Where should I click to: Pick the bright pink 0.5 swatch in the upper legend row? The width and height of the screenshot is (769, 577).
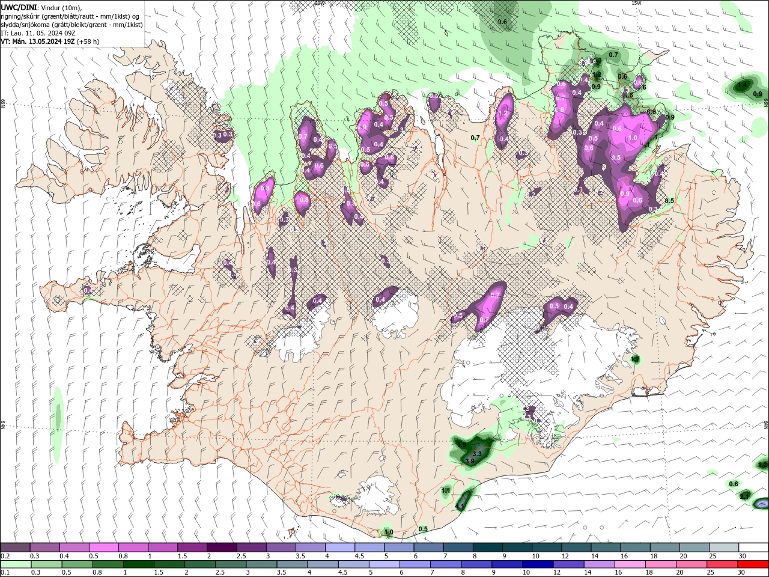tap(103, 547)
